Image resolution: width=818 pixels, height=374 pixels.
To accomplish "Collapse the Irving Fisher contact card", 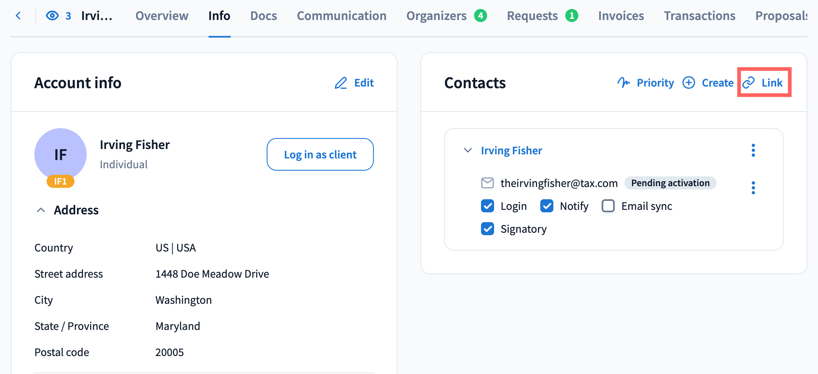I will coord(468,151).
